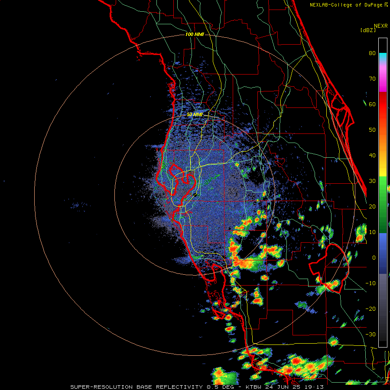Click the 60 value on the dBZ scale
Screen dimensions: 390x390
pyautogui.click(x=372, y=104)
